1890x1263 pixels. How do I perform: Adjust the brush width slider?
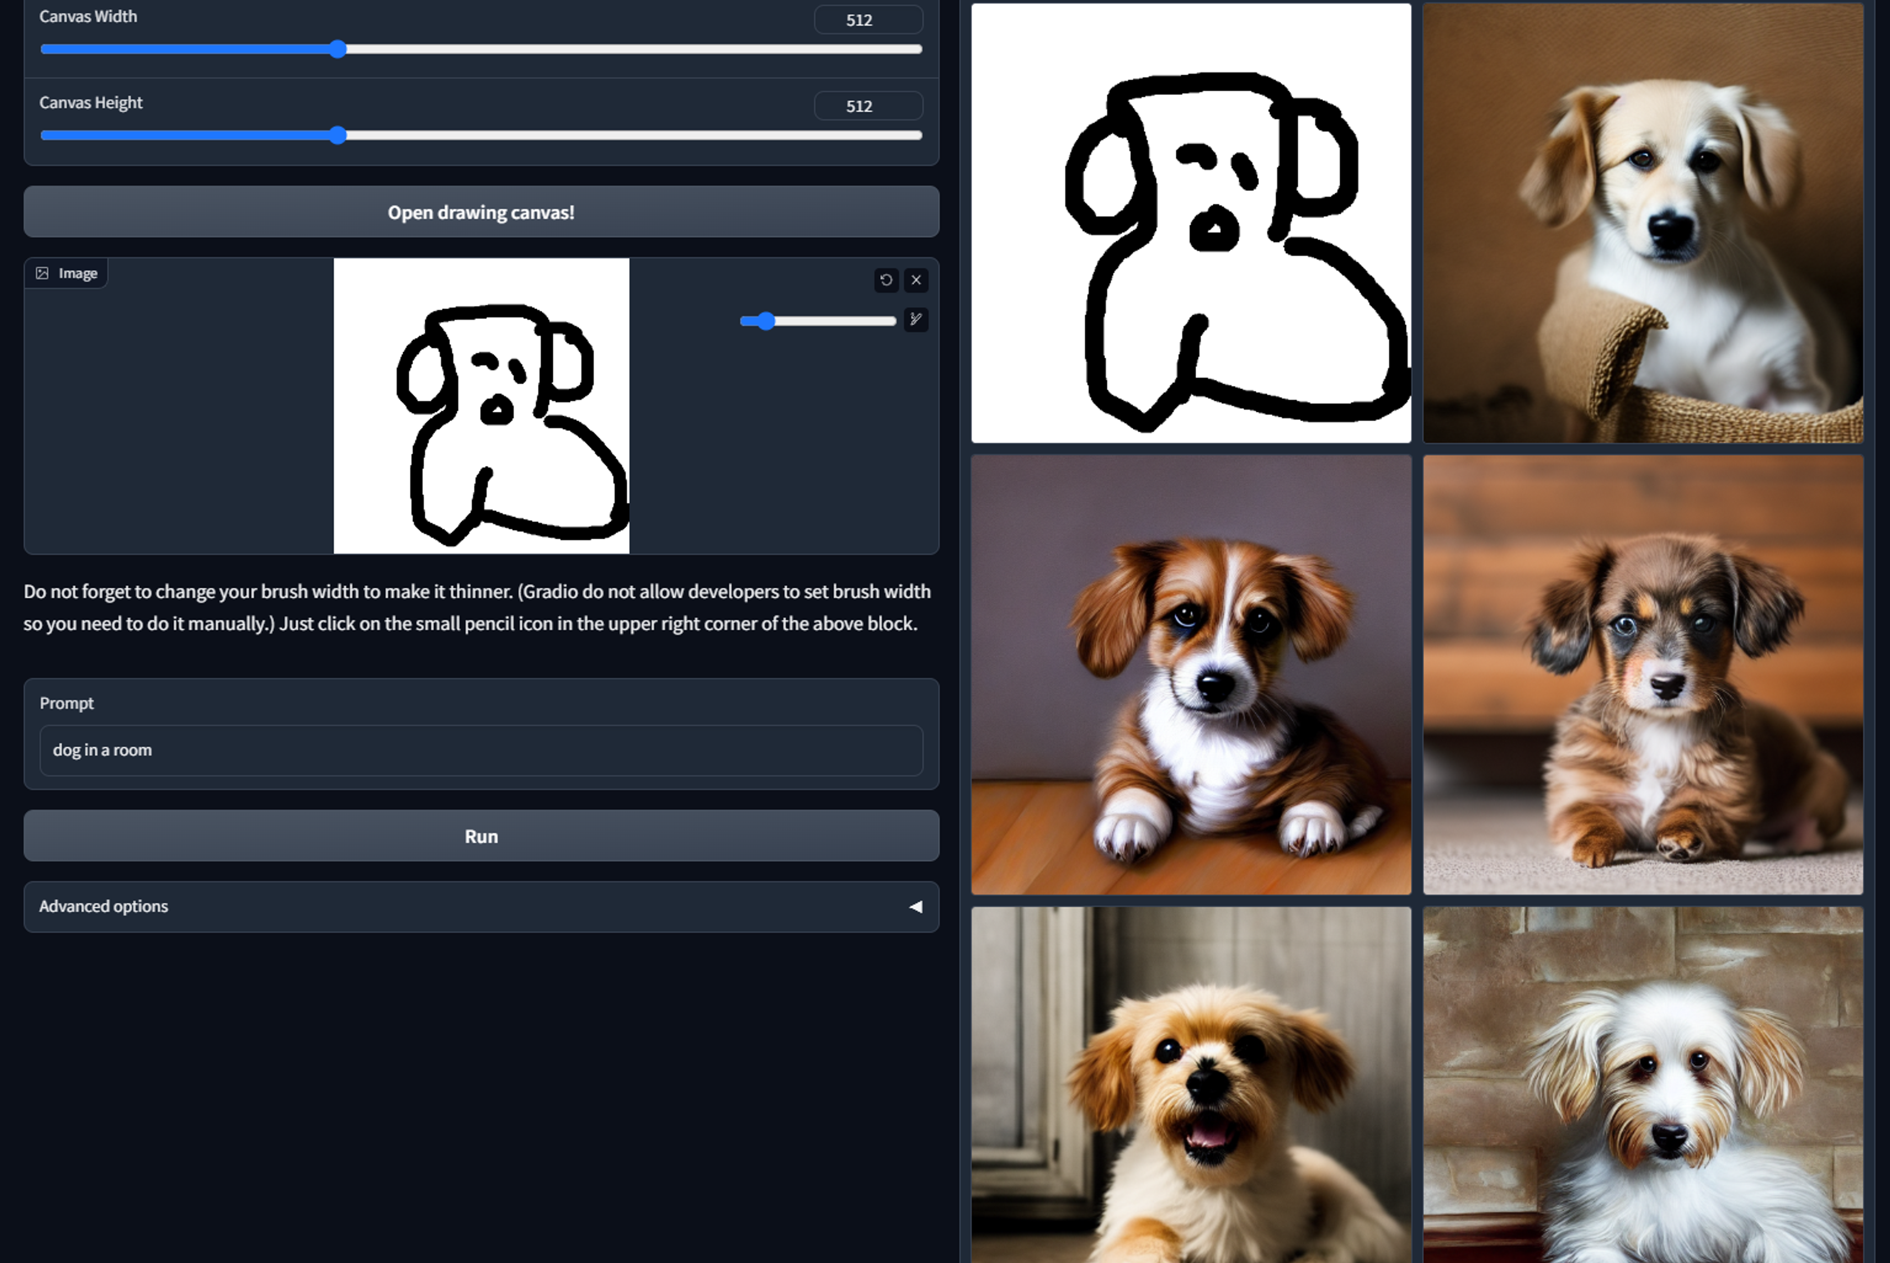pos(818,321)
